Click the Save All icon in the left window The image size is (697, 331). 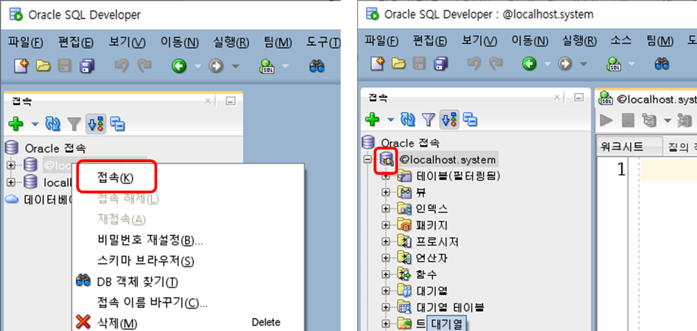(x=87, y=66)
